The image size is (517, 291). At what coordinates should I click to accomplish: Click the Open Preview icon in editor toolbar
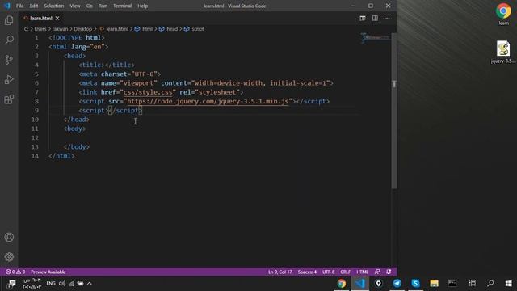(363, 18)
